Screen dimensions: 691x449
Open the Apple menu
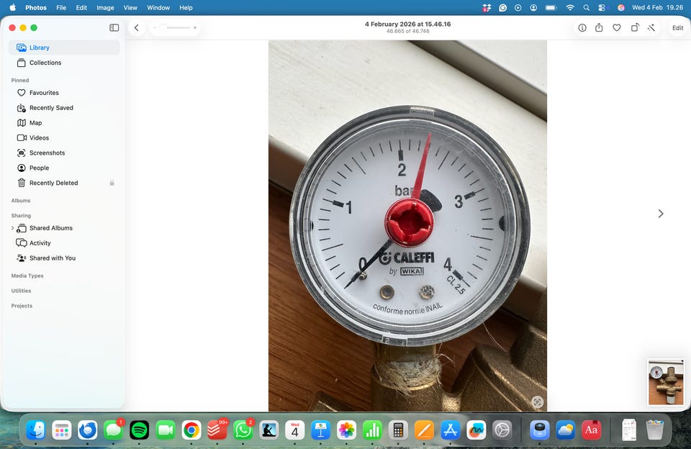(x=12, y=7)
